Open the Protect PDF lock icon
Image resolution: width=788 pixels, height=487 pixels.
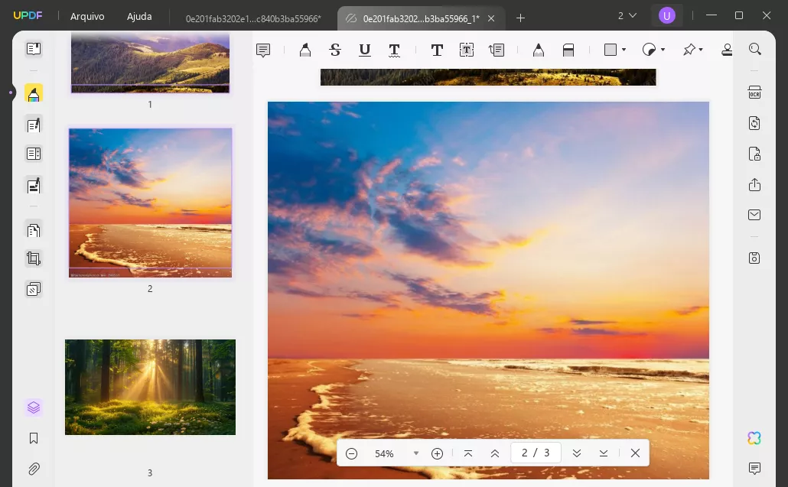(x=754, y=154)
